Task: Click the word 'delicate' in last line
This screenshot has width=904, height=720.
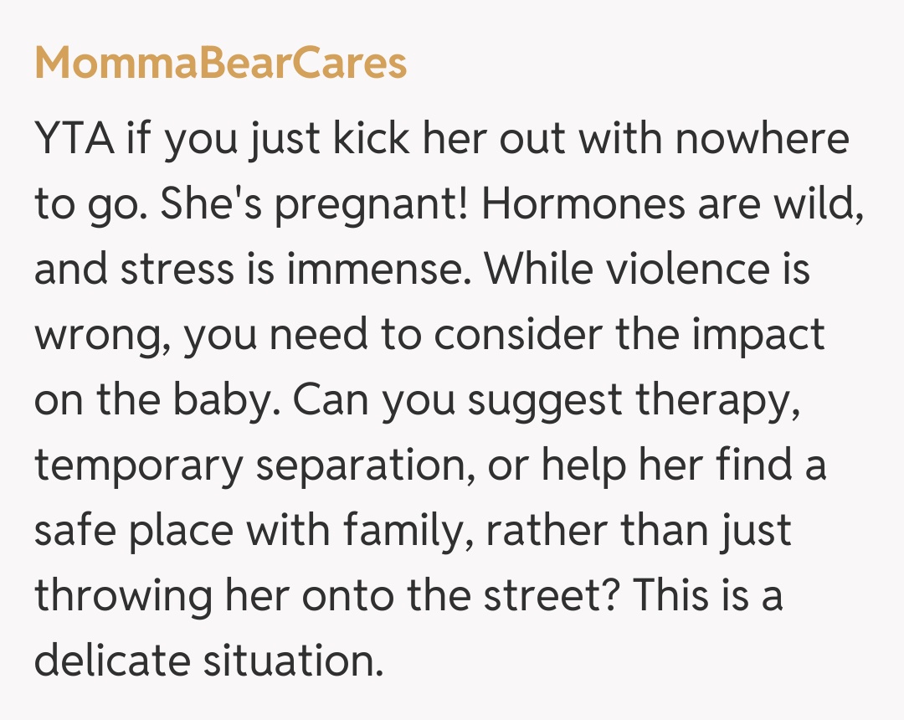Action: pyautogui.click(x=112, y=661)
